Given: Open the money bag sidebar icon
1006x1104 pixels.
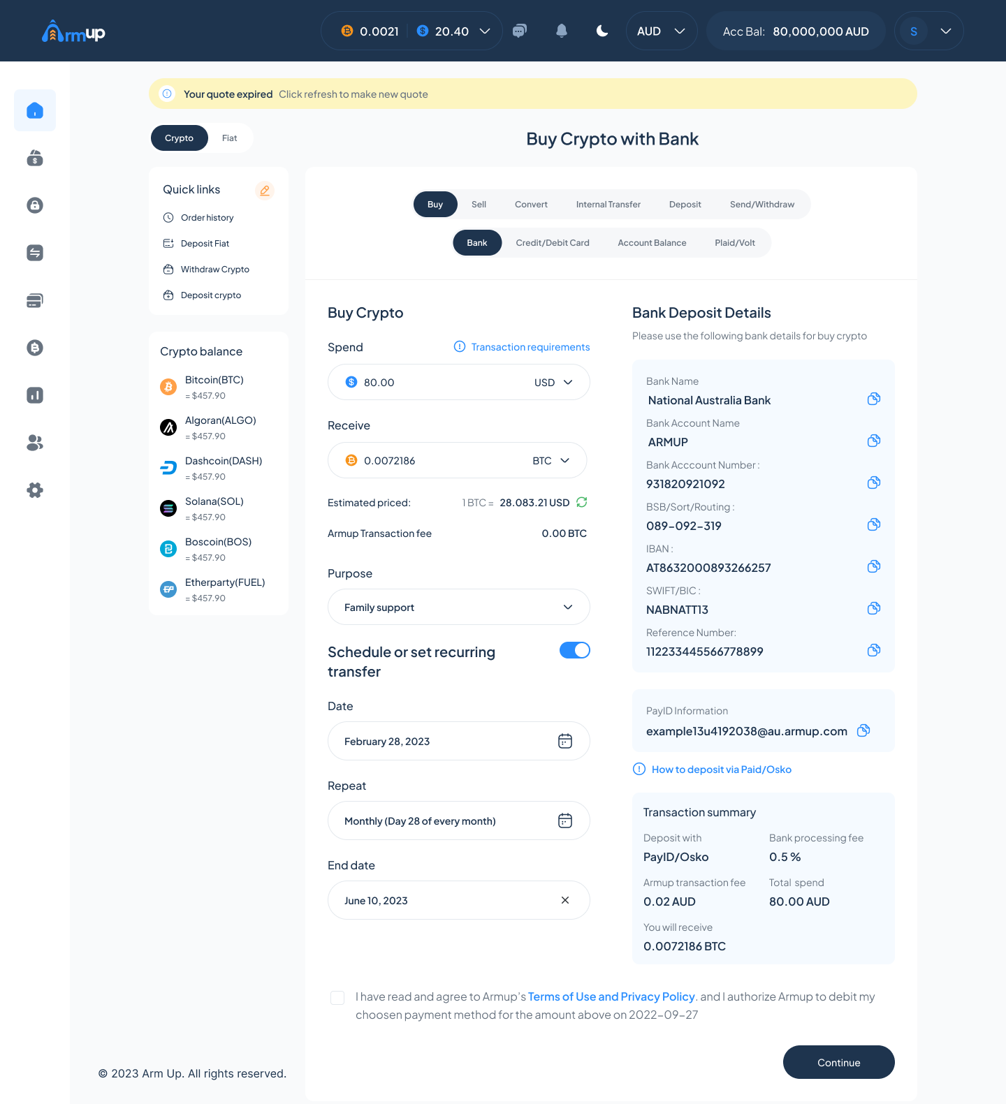Looking at the screenshot, I should click(35, 158).
